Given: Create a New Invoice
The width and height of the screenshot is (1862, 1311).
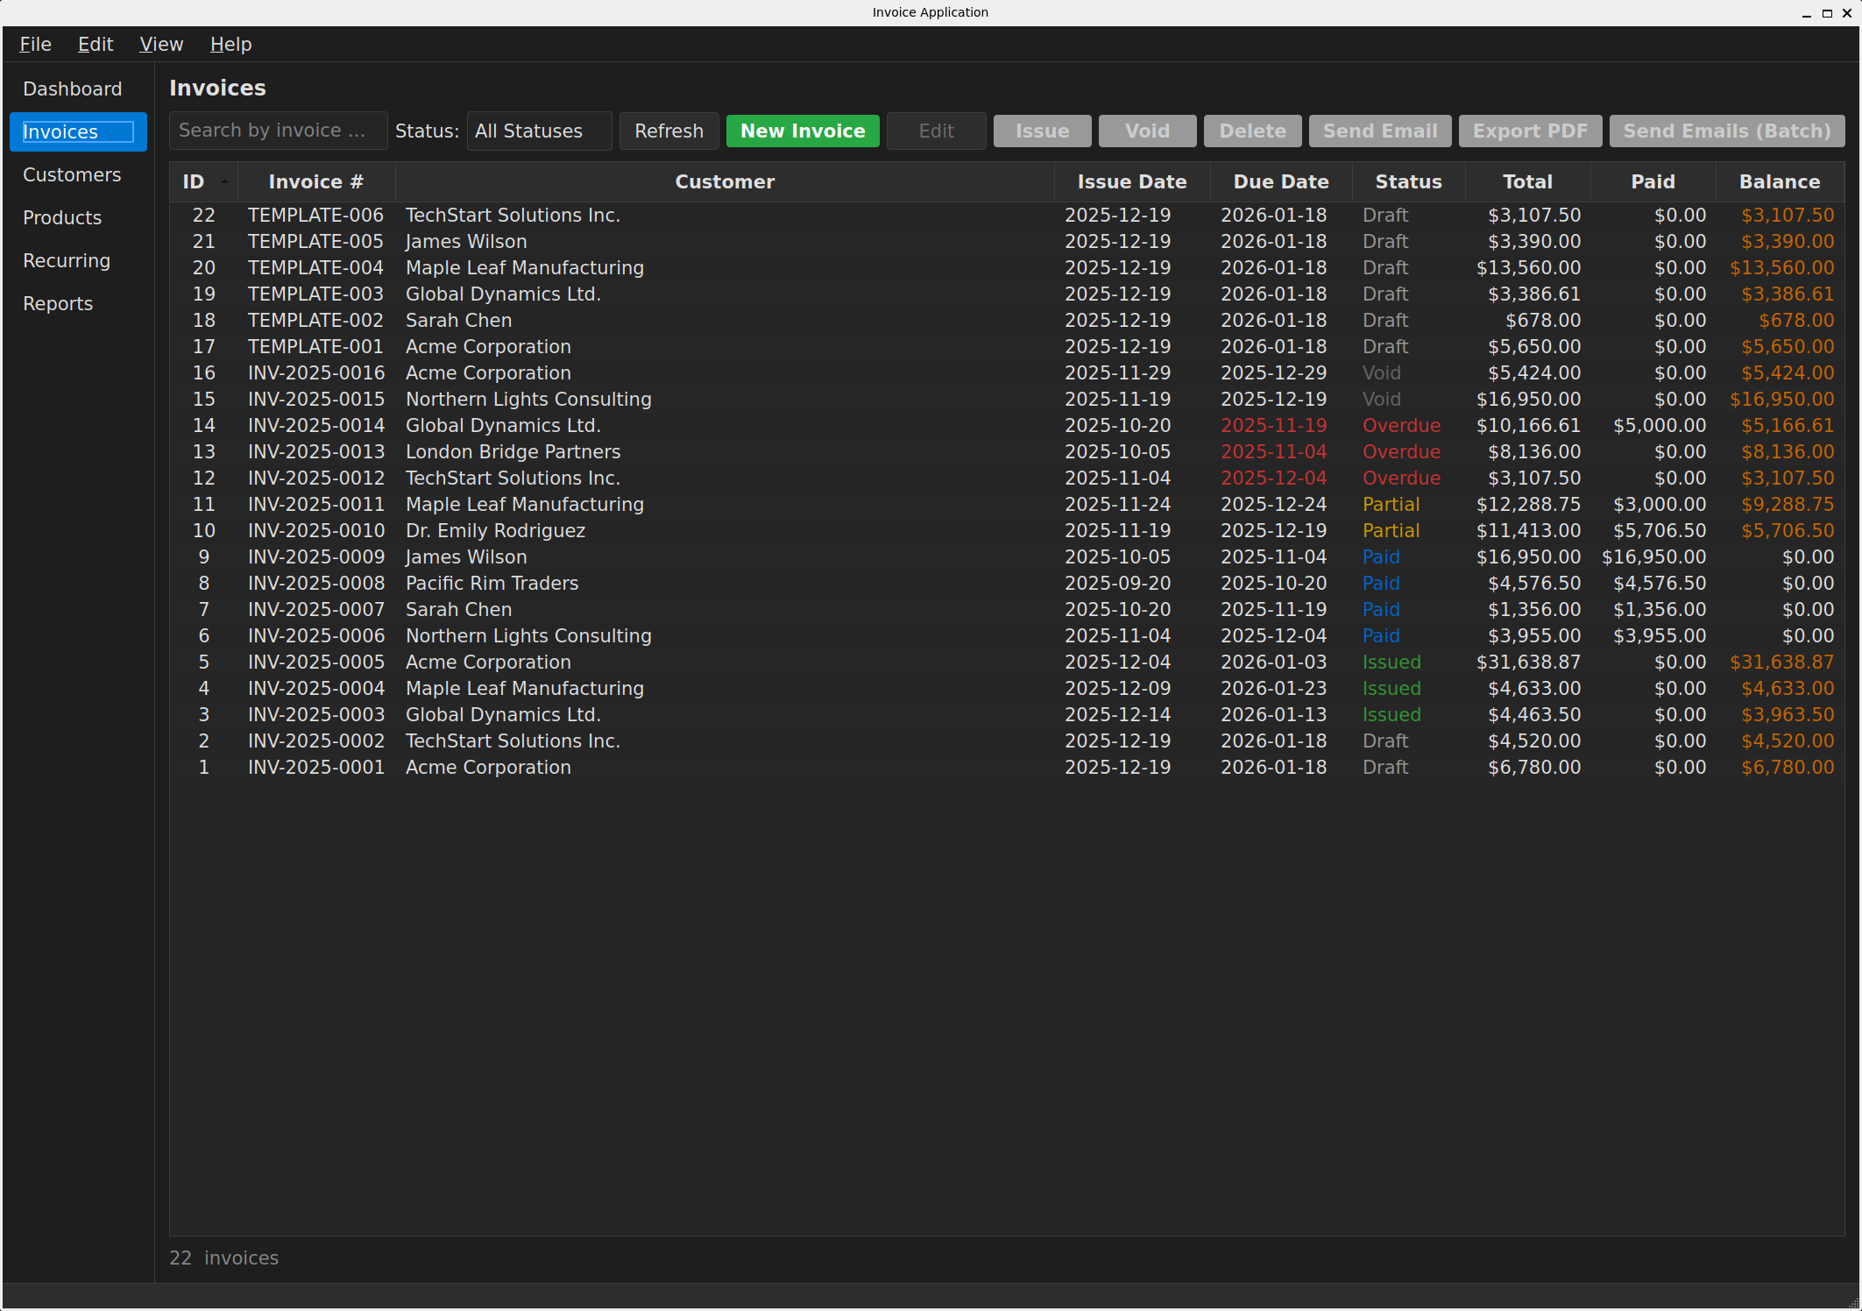Looking at the screenshot, I should pyautogui.click(x=802, y=131).
